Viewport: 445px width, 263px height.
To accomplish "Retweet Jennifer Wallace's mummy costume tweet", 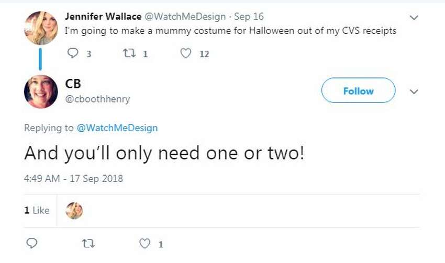I will pyautogui.click(x=129, y=53).
